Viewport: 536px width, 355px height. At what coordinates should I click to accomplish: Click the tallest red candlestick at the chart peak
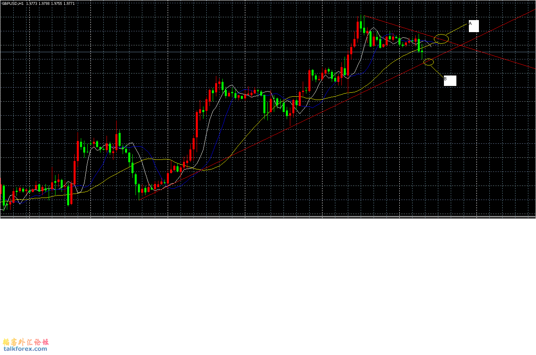357,30
